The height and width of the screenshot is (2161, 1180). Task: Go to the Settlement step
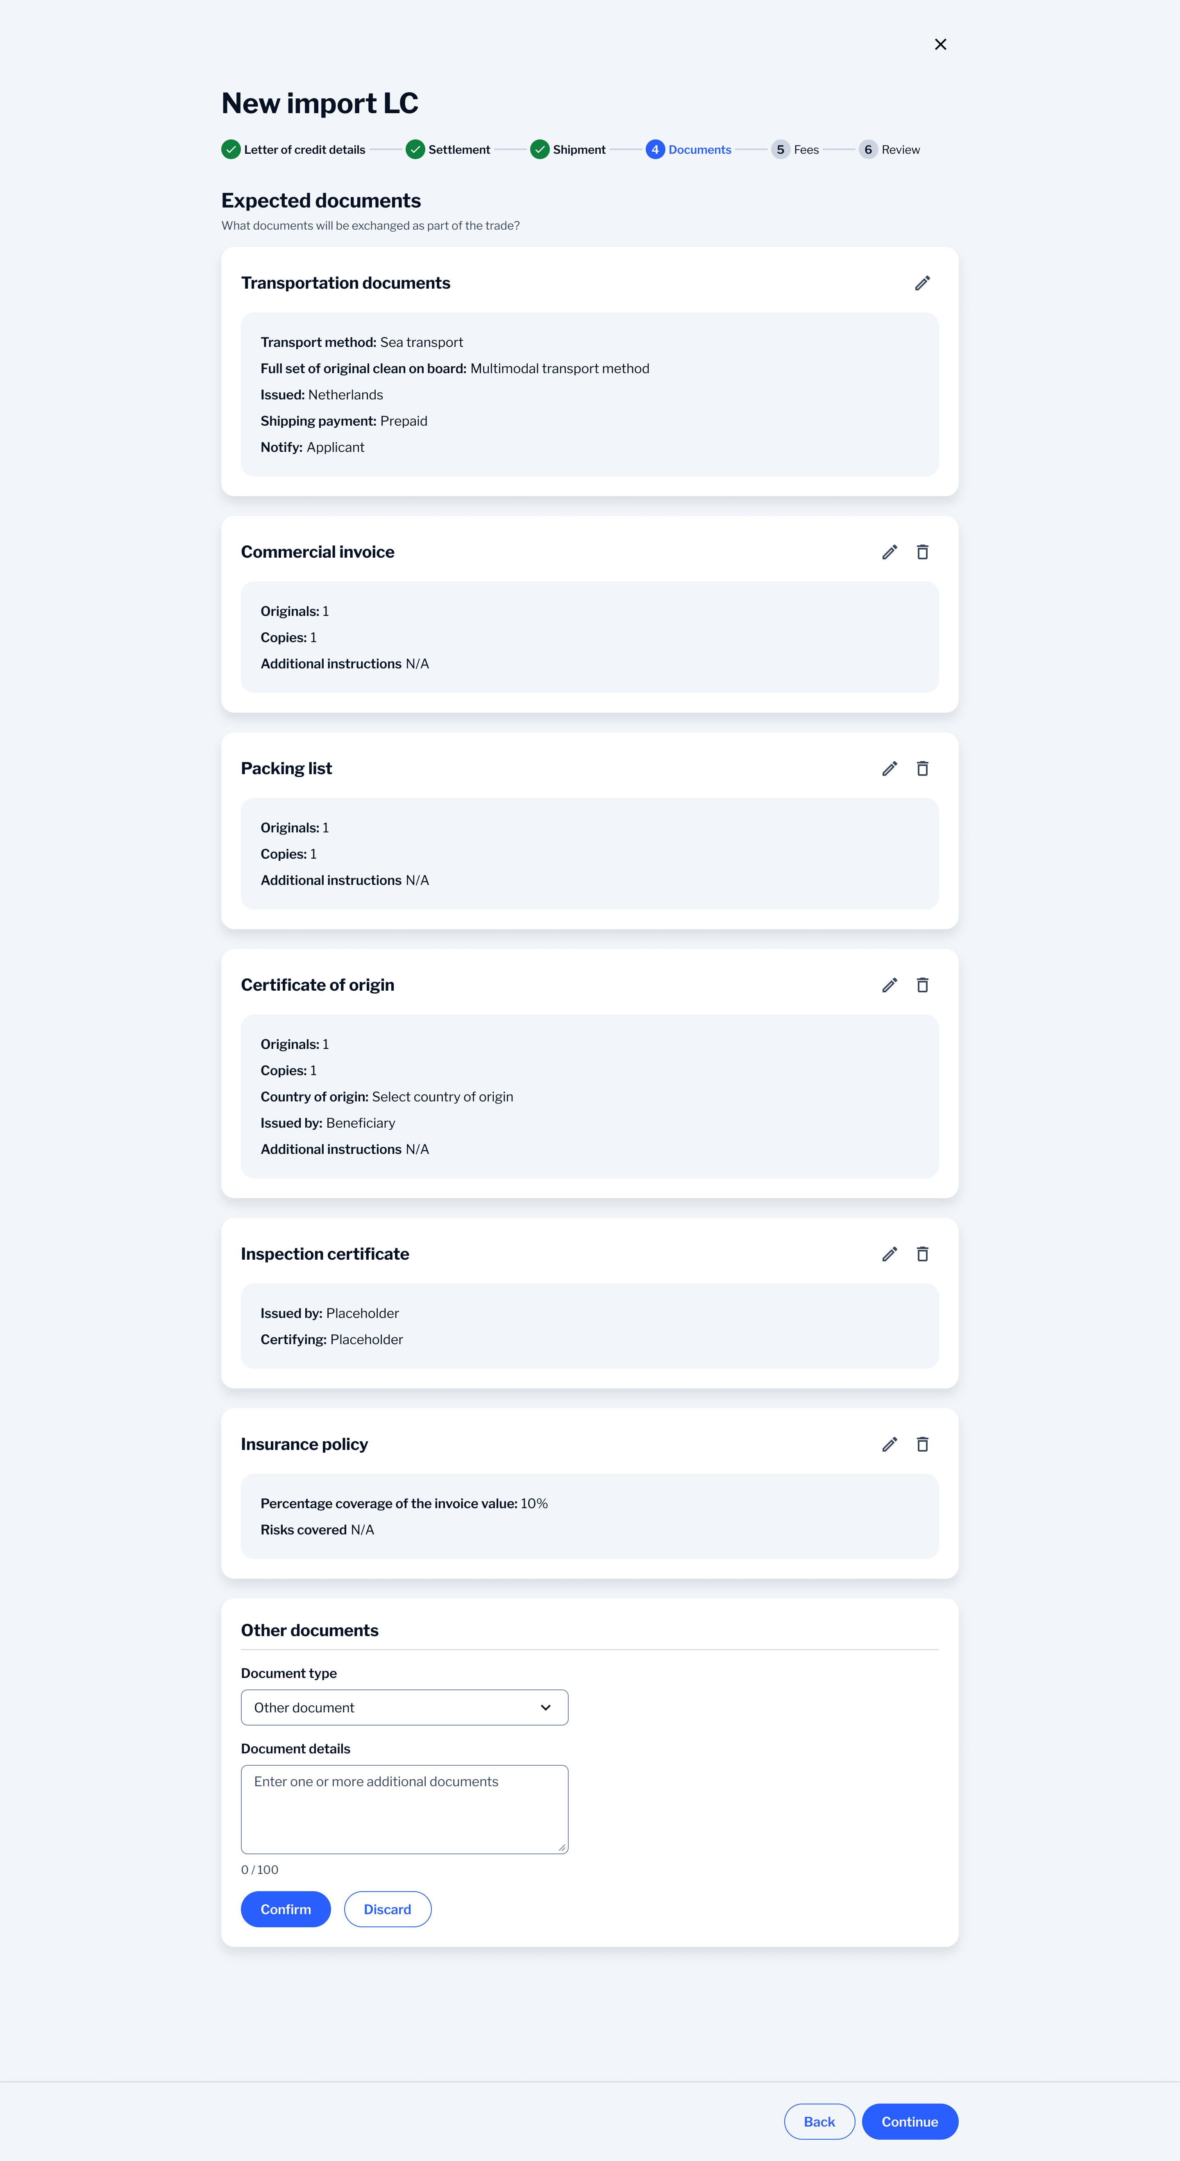pos(448,148)
